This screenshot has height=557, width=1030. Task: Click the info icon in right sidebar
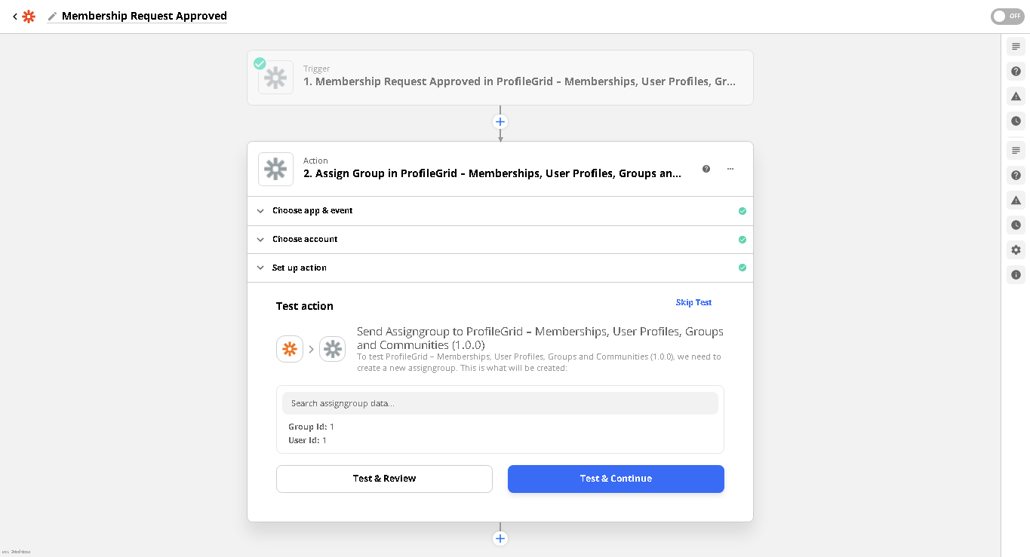tap(1016, 275)
